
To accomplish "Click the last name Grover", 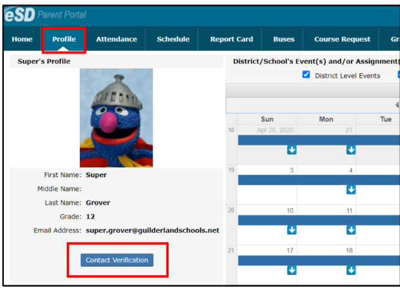I will point(98,203).
